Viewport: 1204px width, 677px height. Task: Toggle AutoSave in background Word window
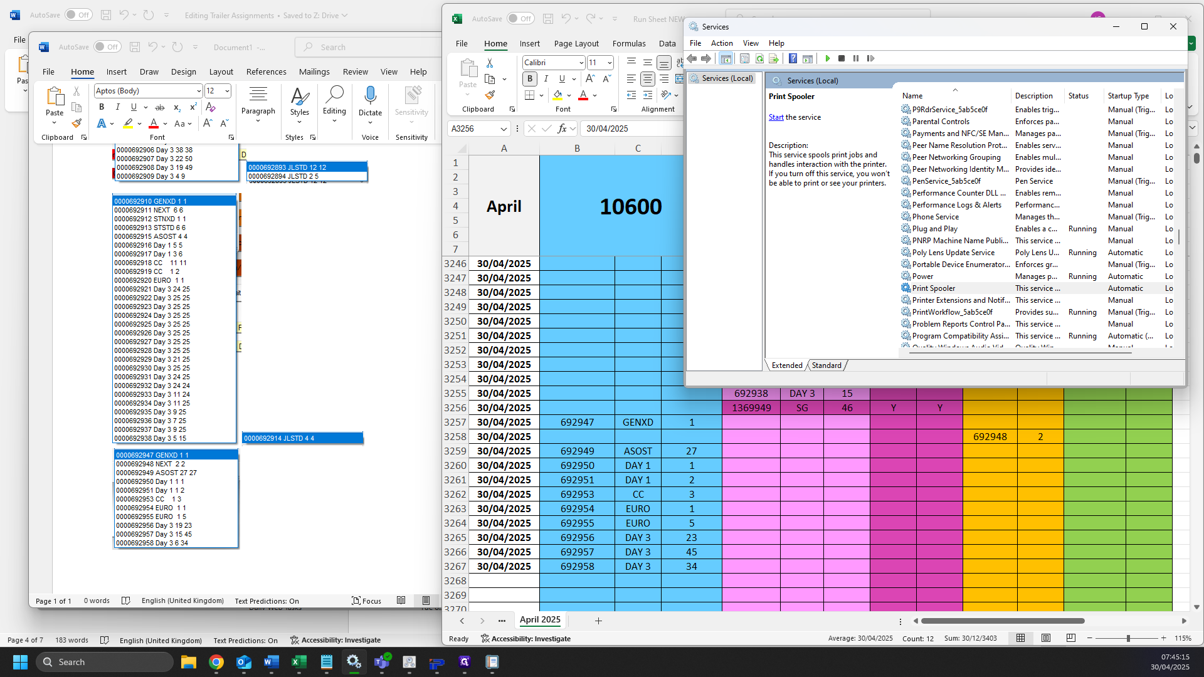coord(78,15)
